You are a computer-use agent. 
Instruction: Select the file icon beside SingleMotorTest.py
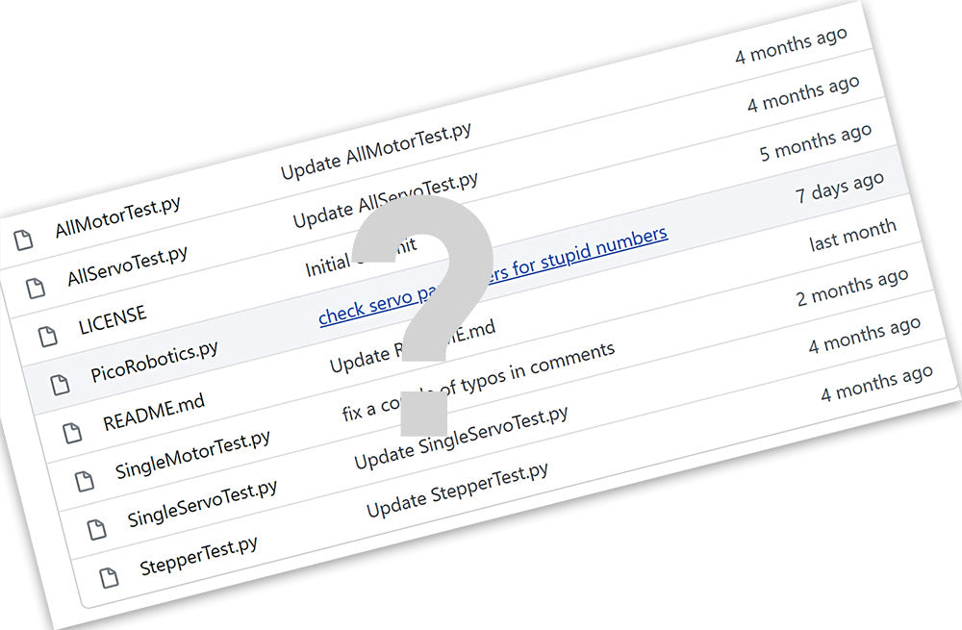(86, 481)
